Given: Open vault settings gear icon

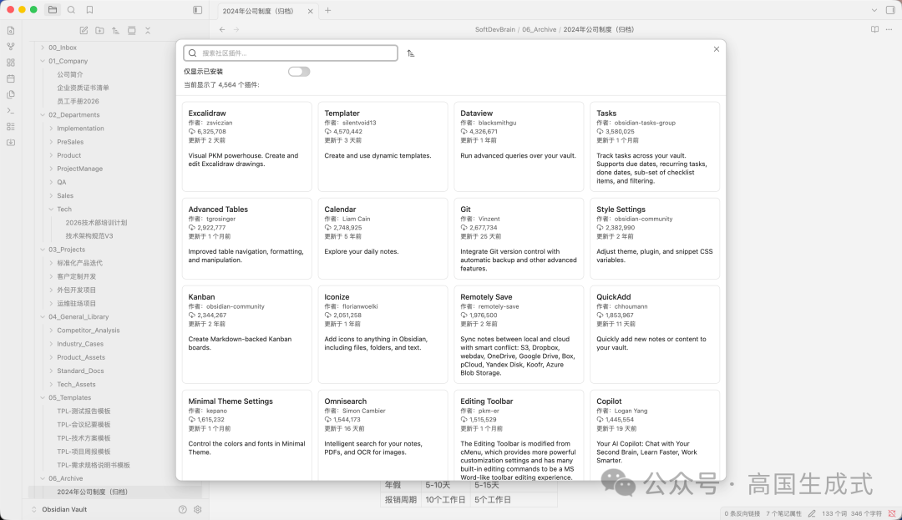Looking at the screenshot, I should click(x=198, y=510).
